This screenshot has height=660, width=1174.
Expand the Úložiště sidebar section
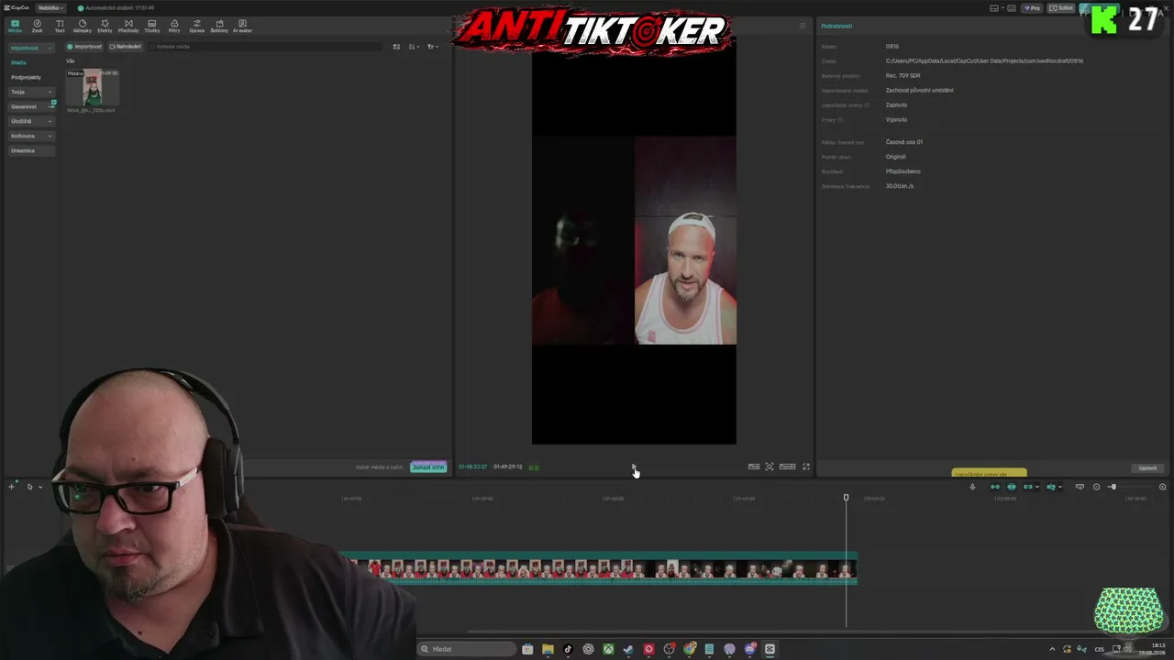click(x=31, y=121)
